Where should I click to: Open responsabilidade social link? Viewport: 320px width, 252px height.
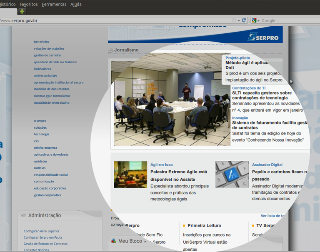point(51,175)
